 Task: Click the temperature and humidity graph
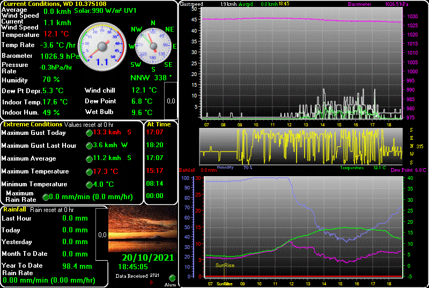(300, 228)
